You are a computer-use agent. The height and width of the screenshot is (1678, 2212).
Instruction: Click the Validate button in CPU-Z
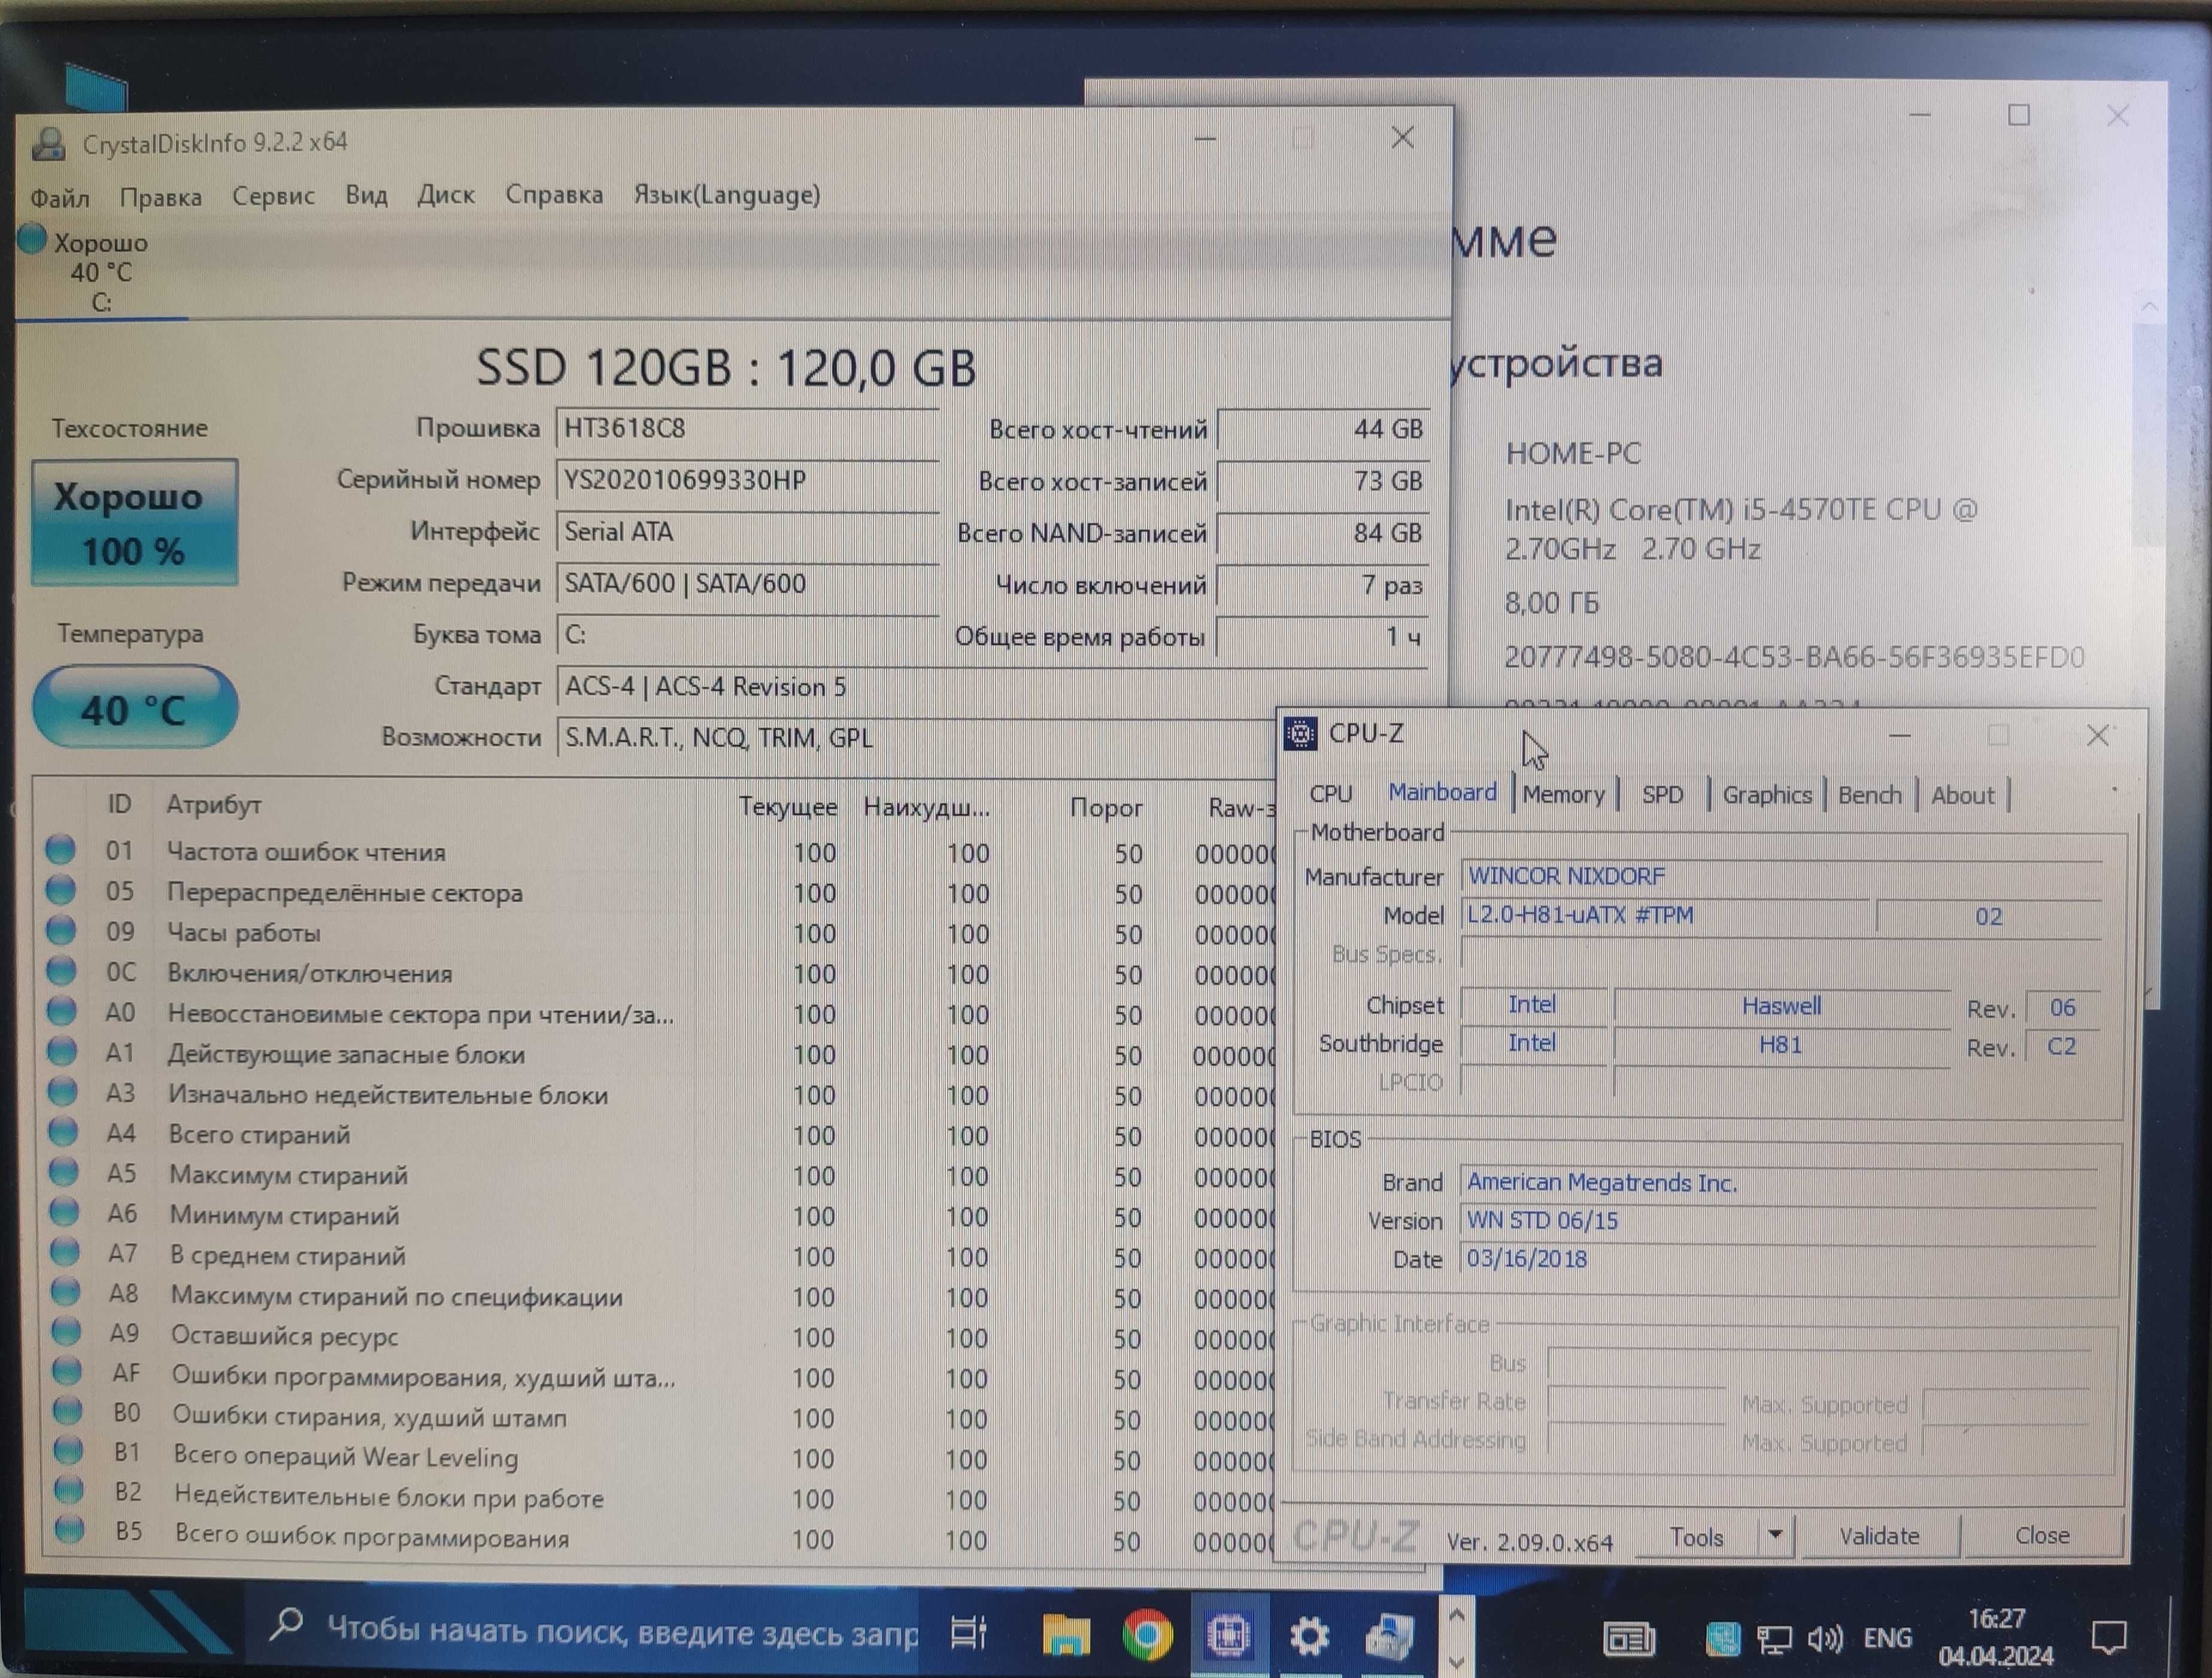coord(1879,1535)
